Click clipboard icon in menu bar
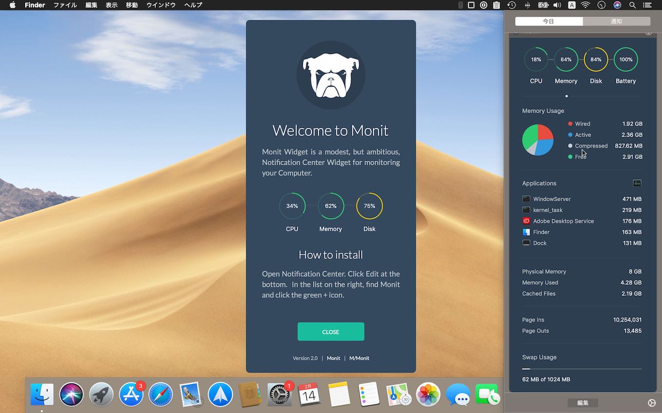Screen dimensions: 662x413 pyautogui.click(x=496, y=5)
